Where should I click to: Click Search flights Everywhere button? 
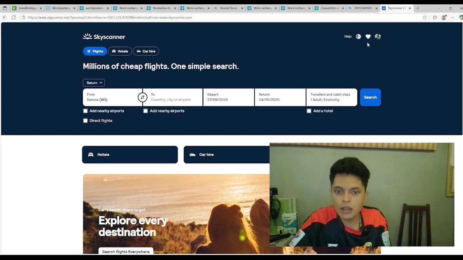(126, 252)
